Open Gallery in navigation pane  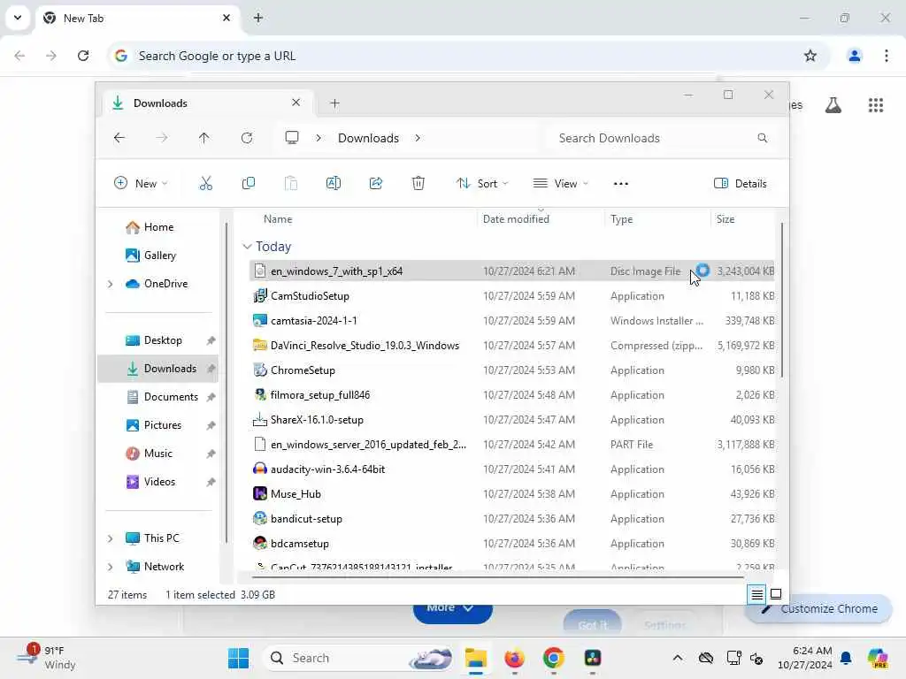tap(150, 256)
